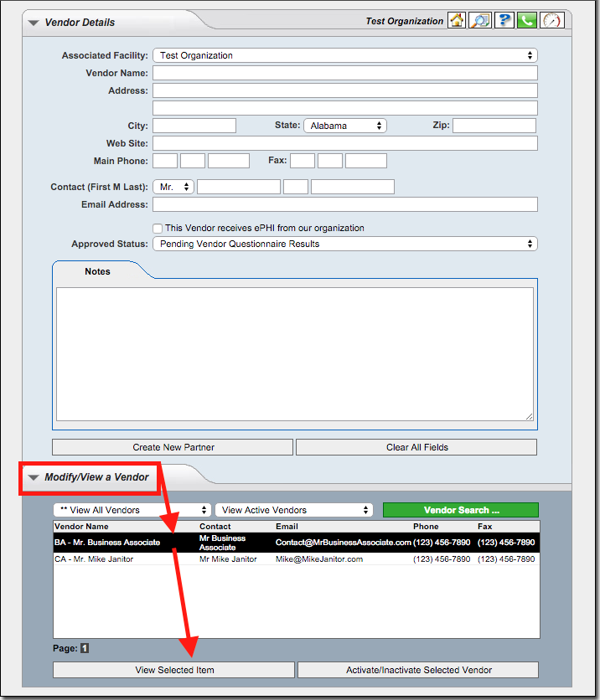This screenshot has height=700, width=600.
Task: Click the Phone column header
Action: (426, 527)
